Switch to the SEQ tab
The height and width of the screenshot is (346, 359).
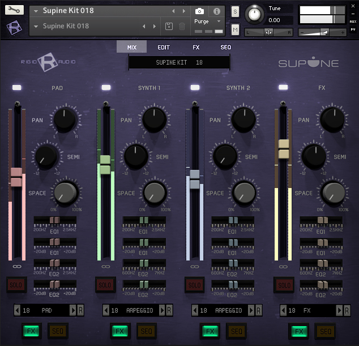(x=225, y=47)
